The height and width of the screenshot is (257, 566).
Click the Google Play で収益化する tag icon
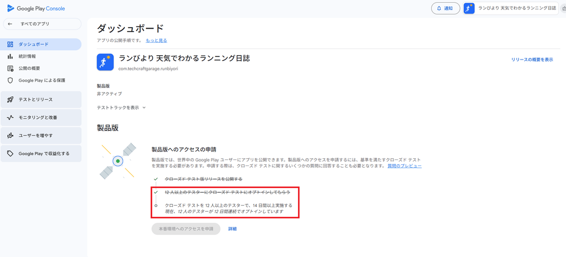point(10,154)
